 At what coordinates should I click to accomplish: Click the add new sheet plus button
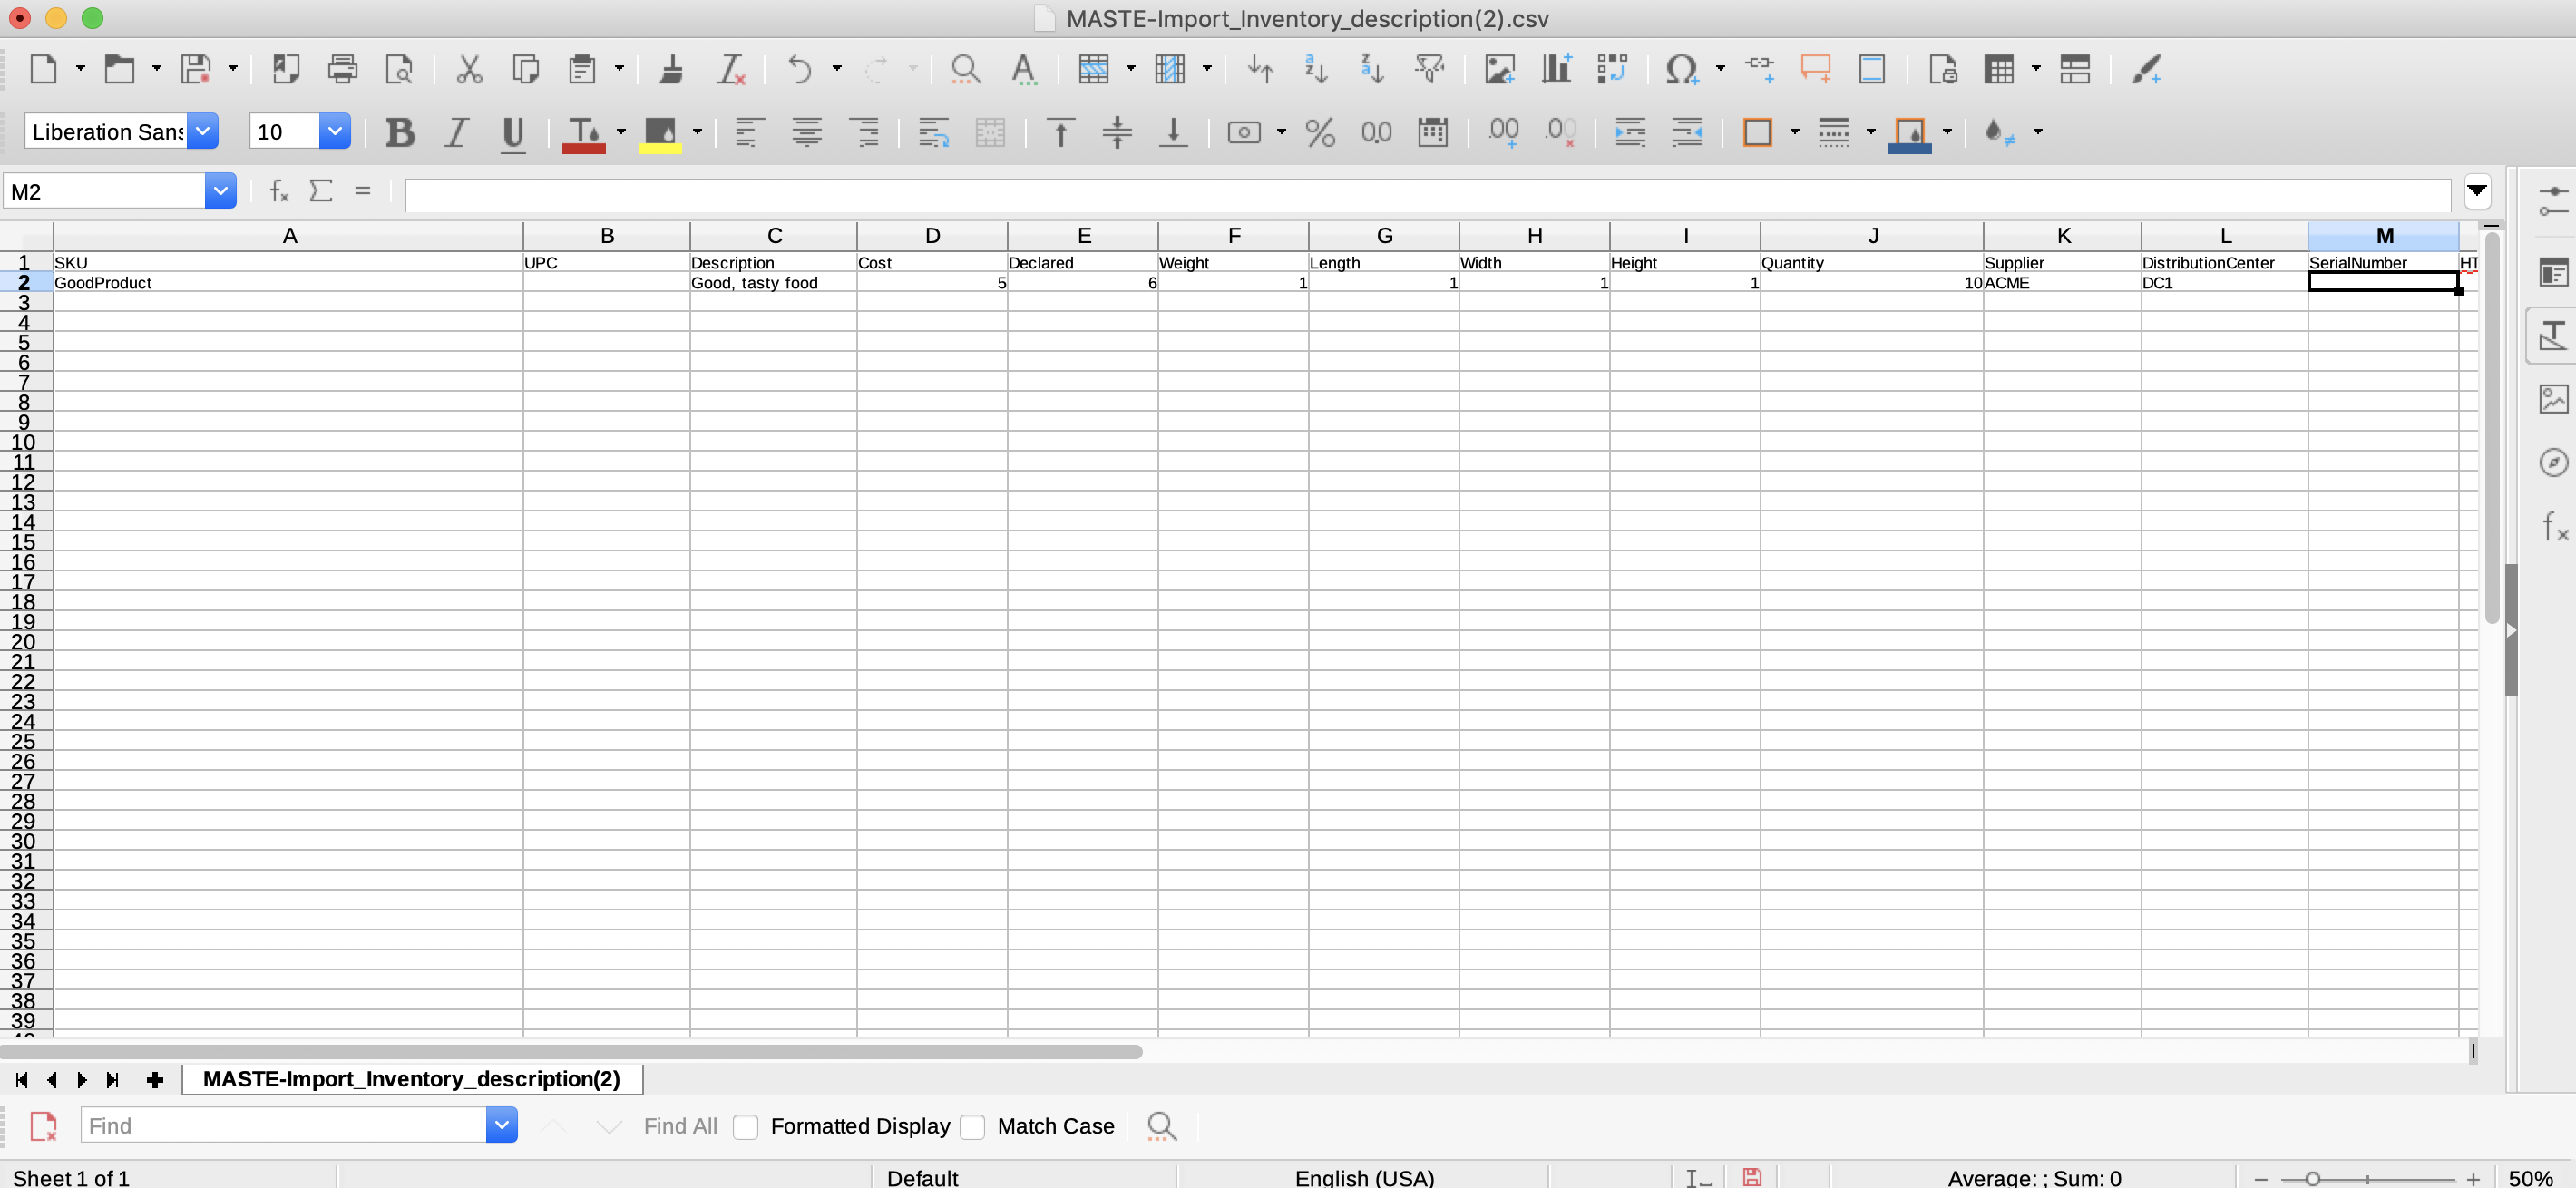coord(155,1080)
